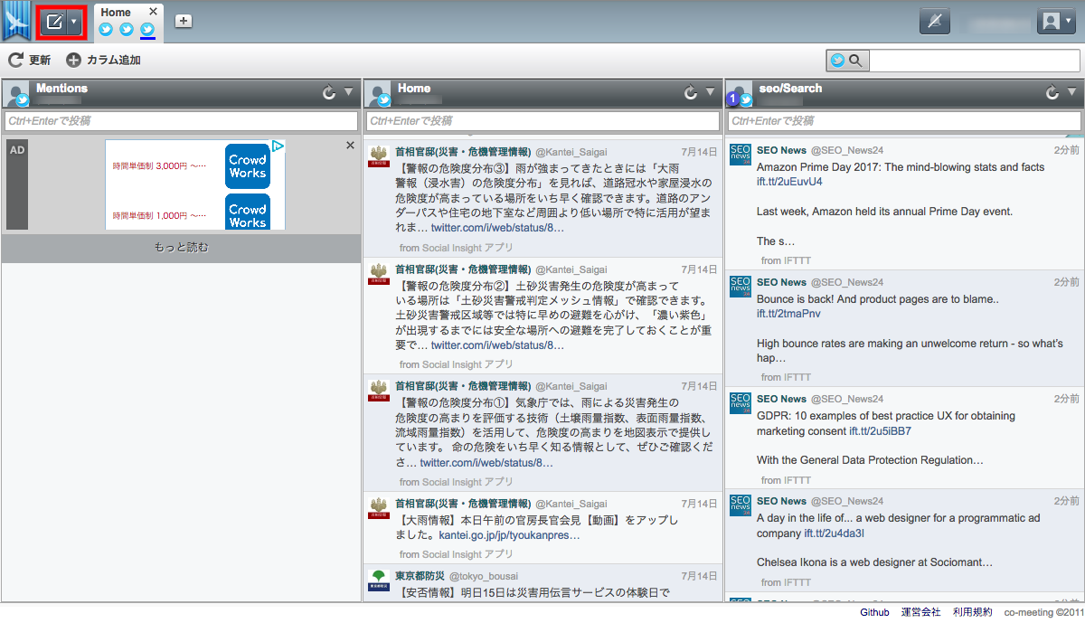Click the Mentions column title
The height and width of the screenshot is (623, 1085).
(61, 89)
